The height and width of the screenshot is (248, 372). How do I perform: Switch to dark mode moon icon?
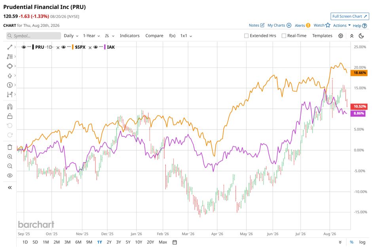click(x=361, y=36)
